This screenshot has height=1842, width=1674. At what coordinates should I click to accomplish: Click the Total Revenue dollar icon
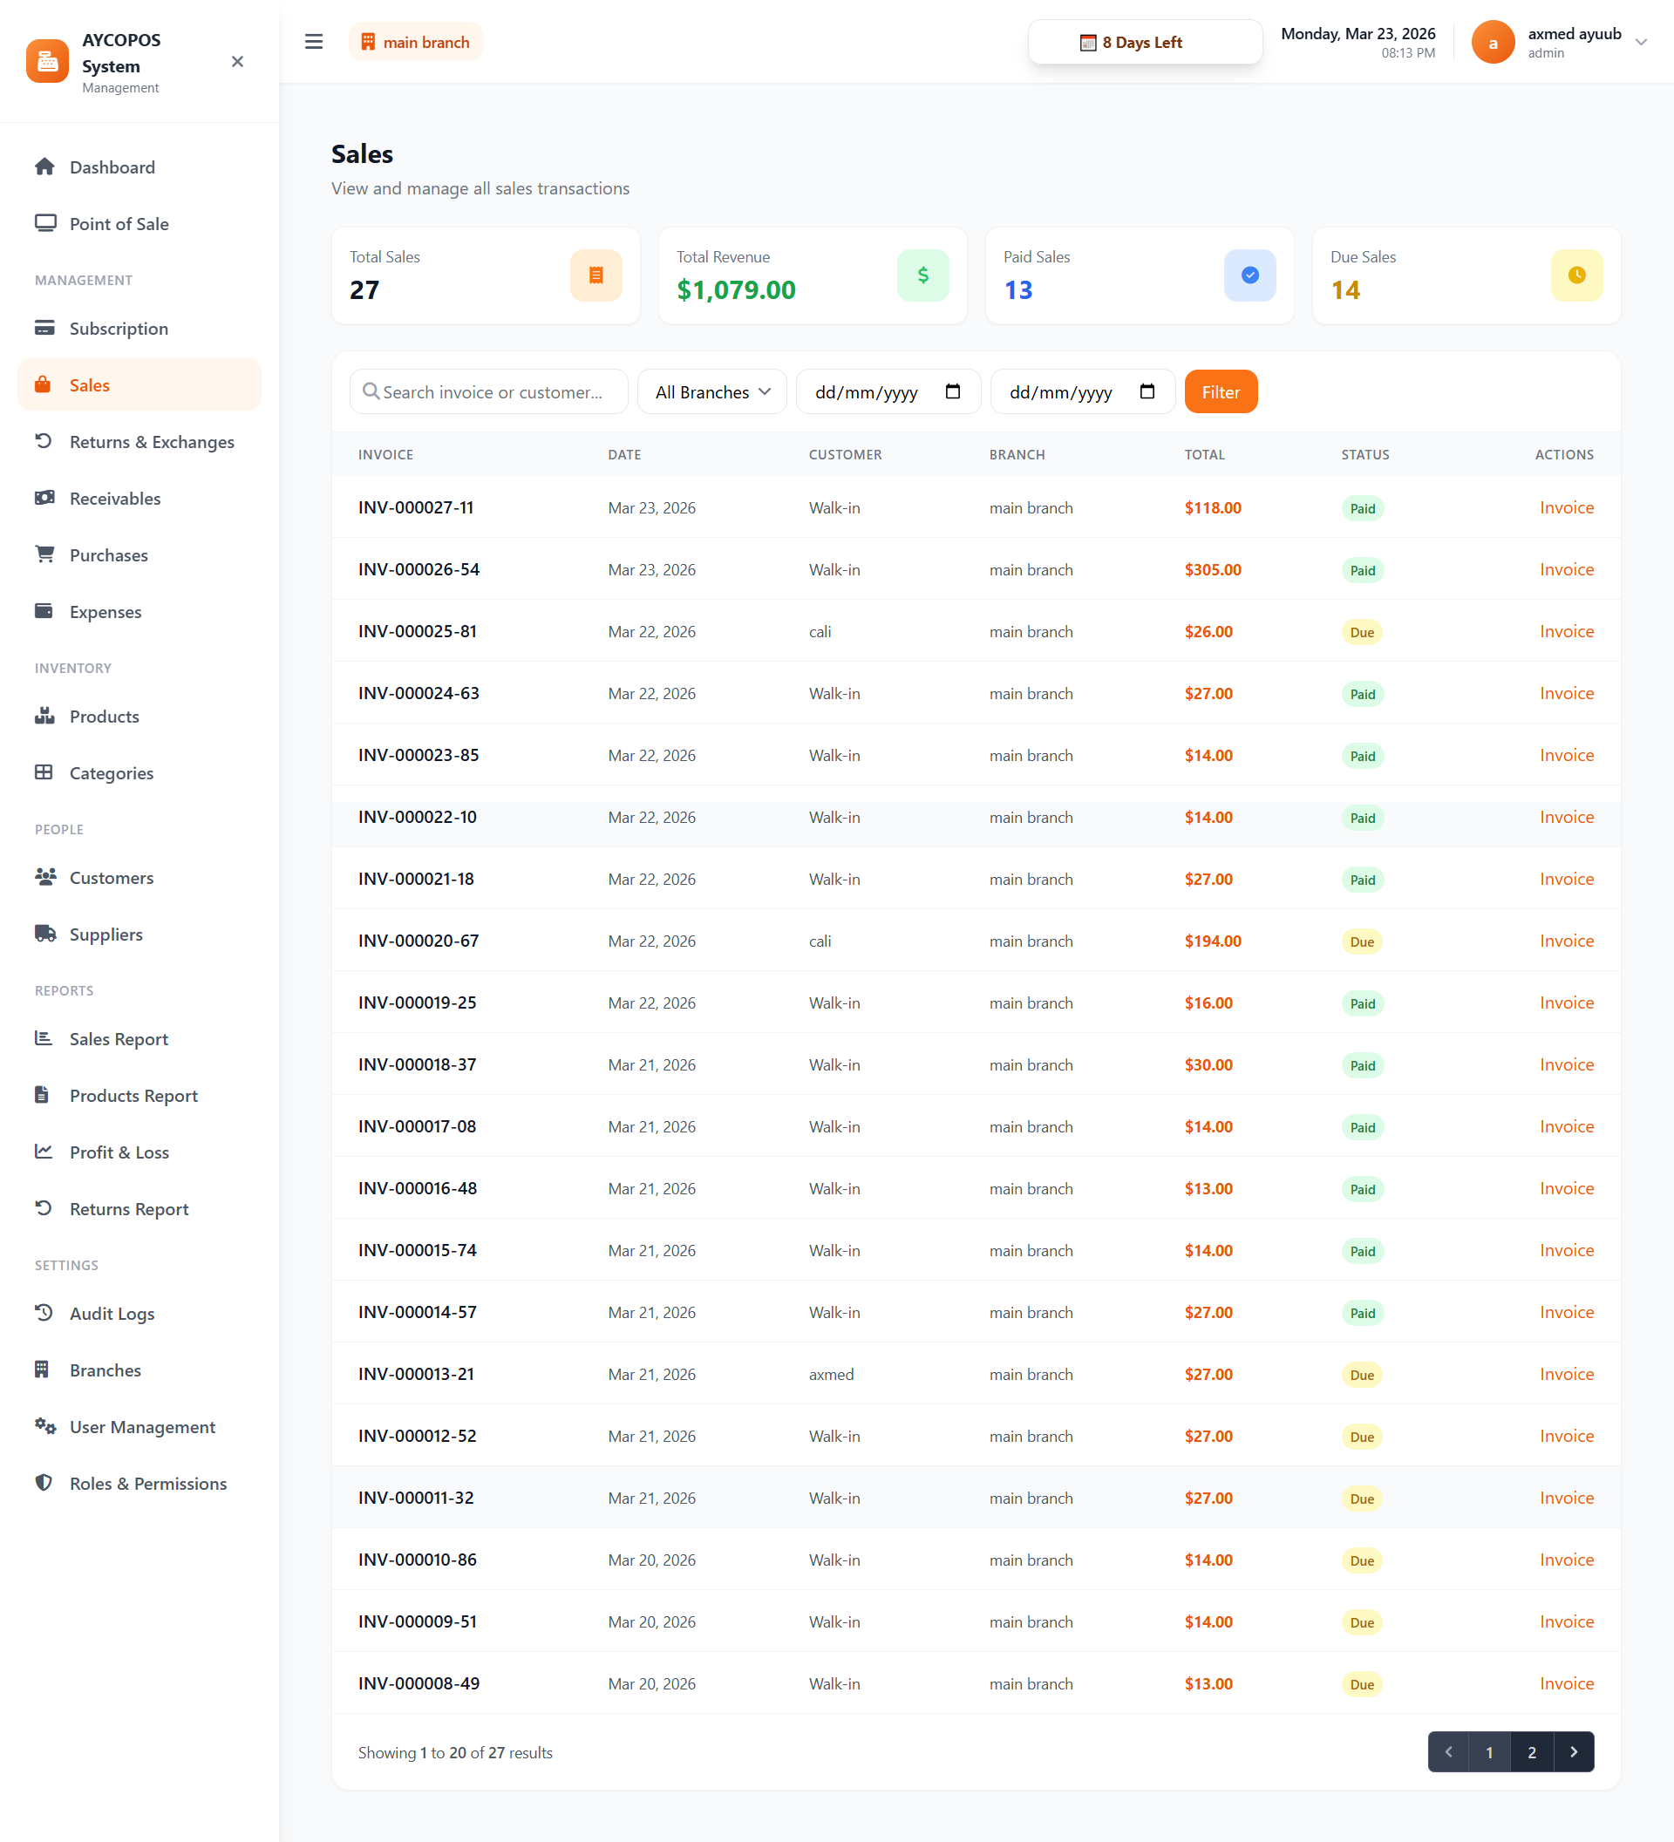[x=923, y=275]
